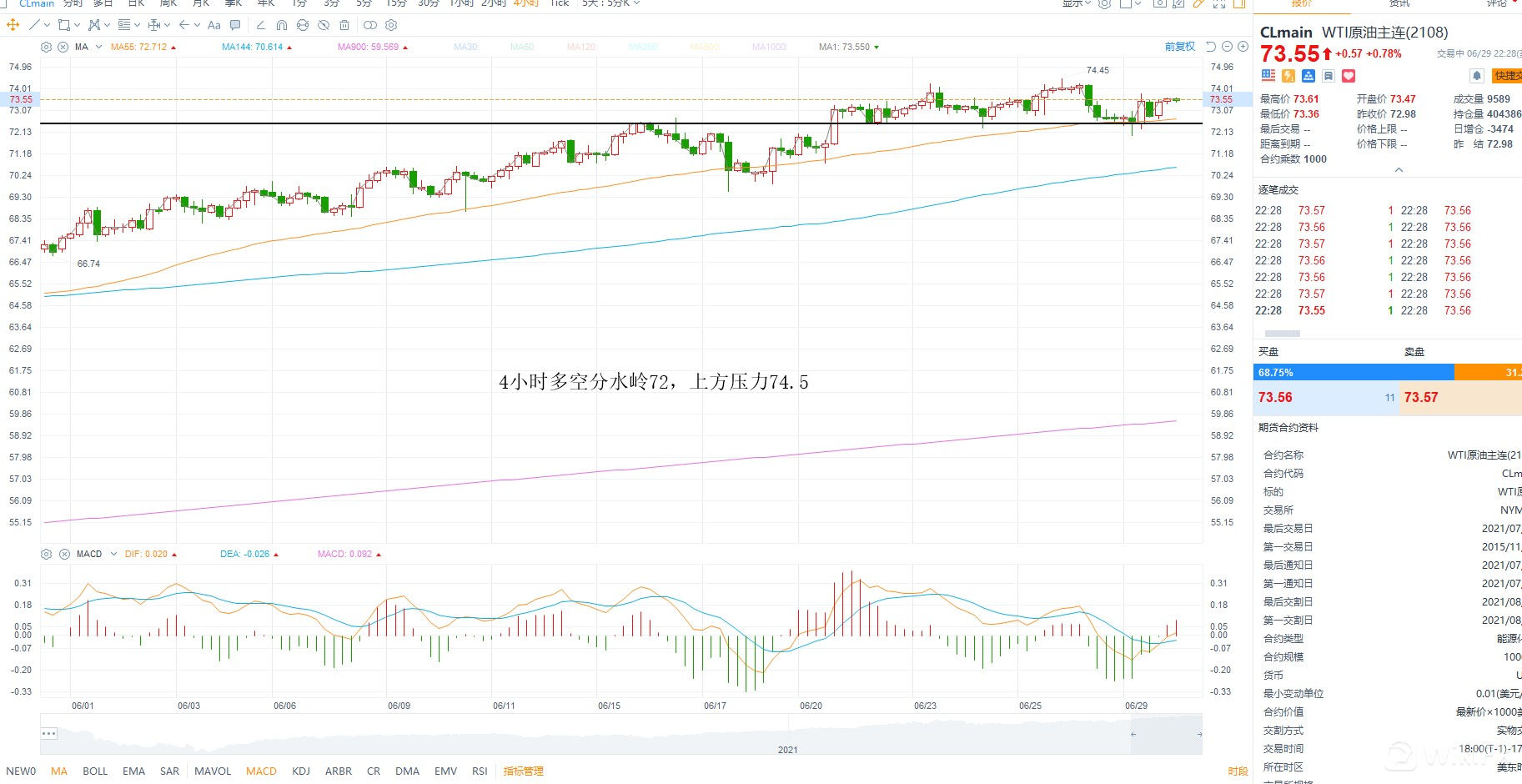
Task: Click the 前复权 adjustment link
Action: point(1179,47)
